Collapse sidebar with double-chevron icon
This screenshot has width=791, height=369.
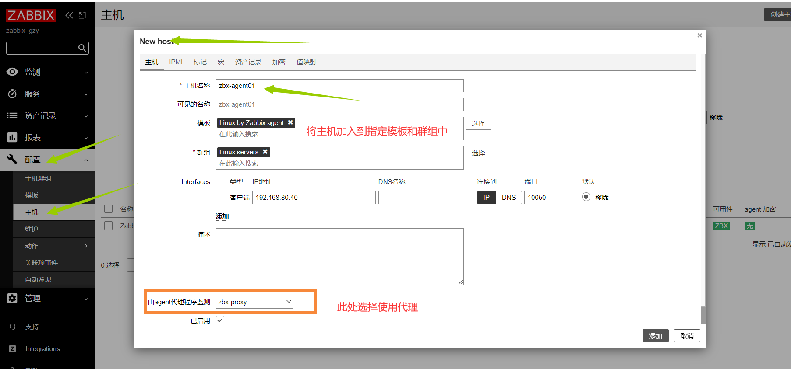[x=69, y=15]
